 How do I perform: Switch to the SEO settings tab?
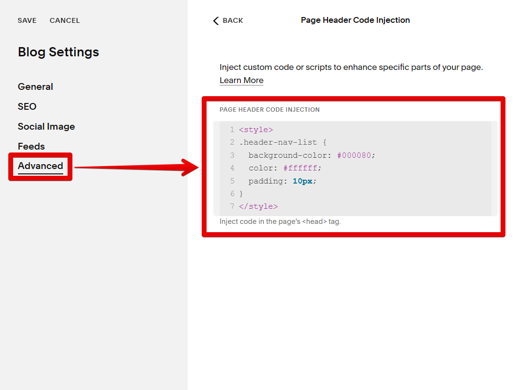27,107
